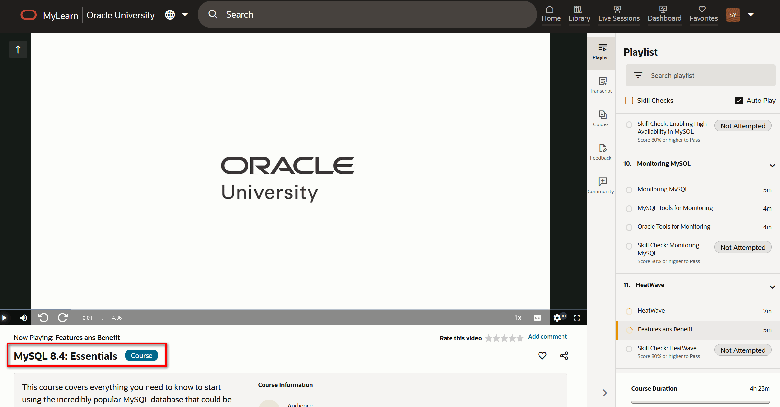Add course to favorites heart icon
Screen dimensions: 780x407
542,356
